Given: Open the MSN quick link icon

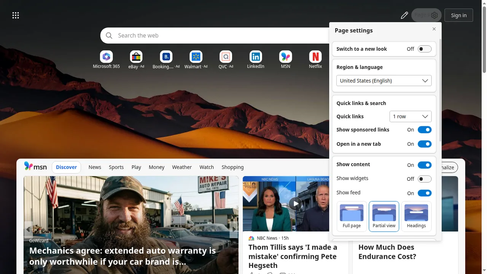Looking at the screenshot, I should (x=285, y=57).
